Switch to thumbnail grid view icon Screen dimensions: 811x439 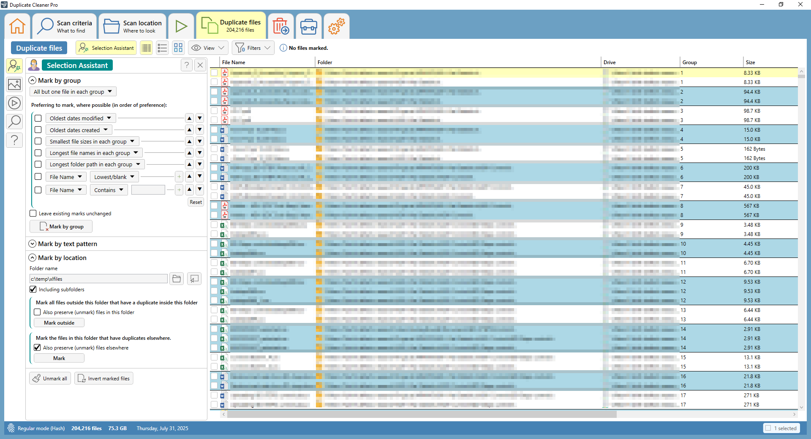click(x=178, y=48)
